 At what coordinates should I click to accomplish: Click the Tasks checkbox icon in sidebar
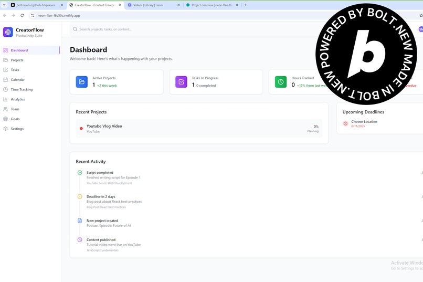5,70
